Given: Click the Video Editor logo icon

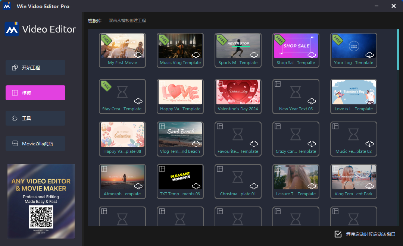Looking at the screenshot, I should 11,29.
